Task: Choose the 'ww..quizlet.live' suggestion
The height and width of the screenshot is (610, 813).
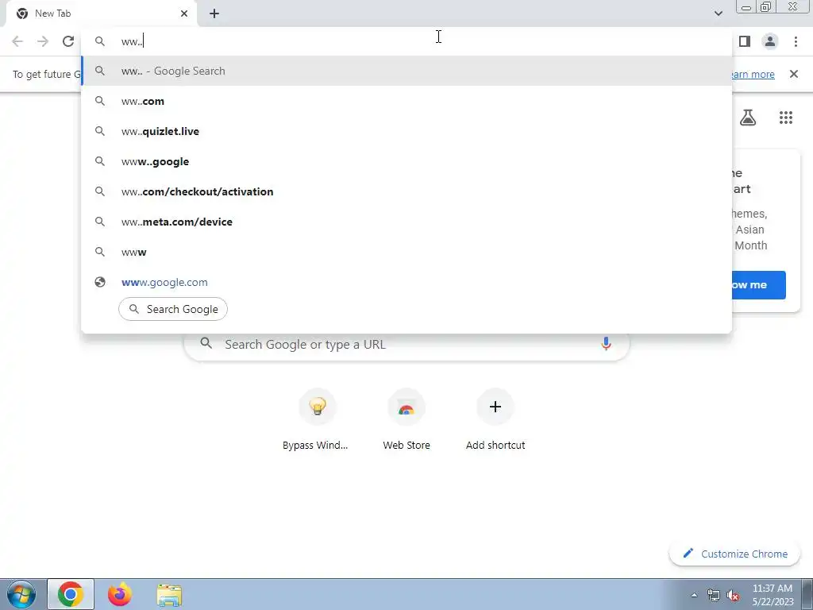Action: 406,131
